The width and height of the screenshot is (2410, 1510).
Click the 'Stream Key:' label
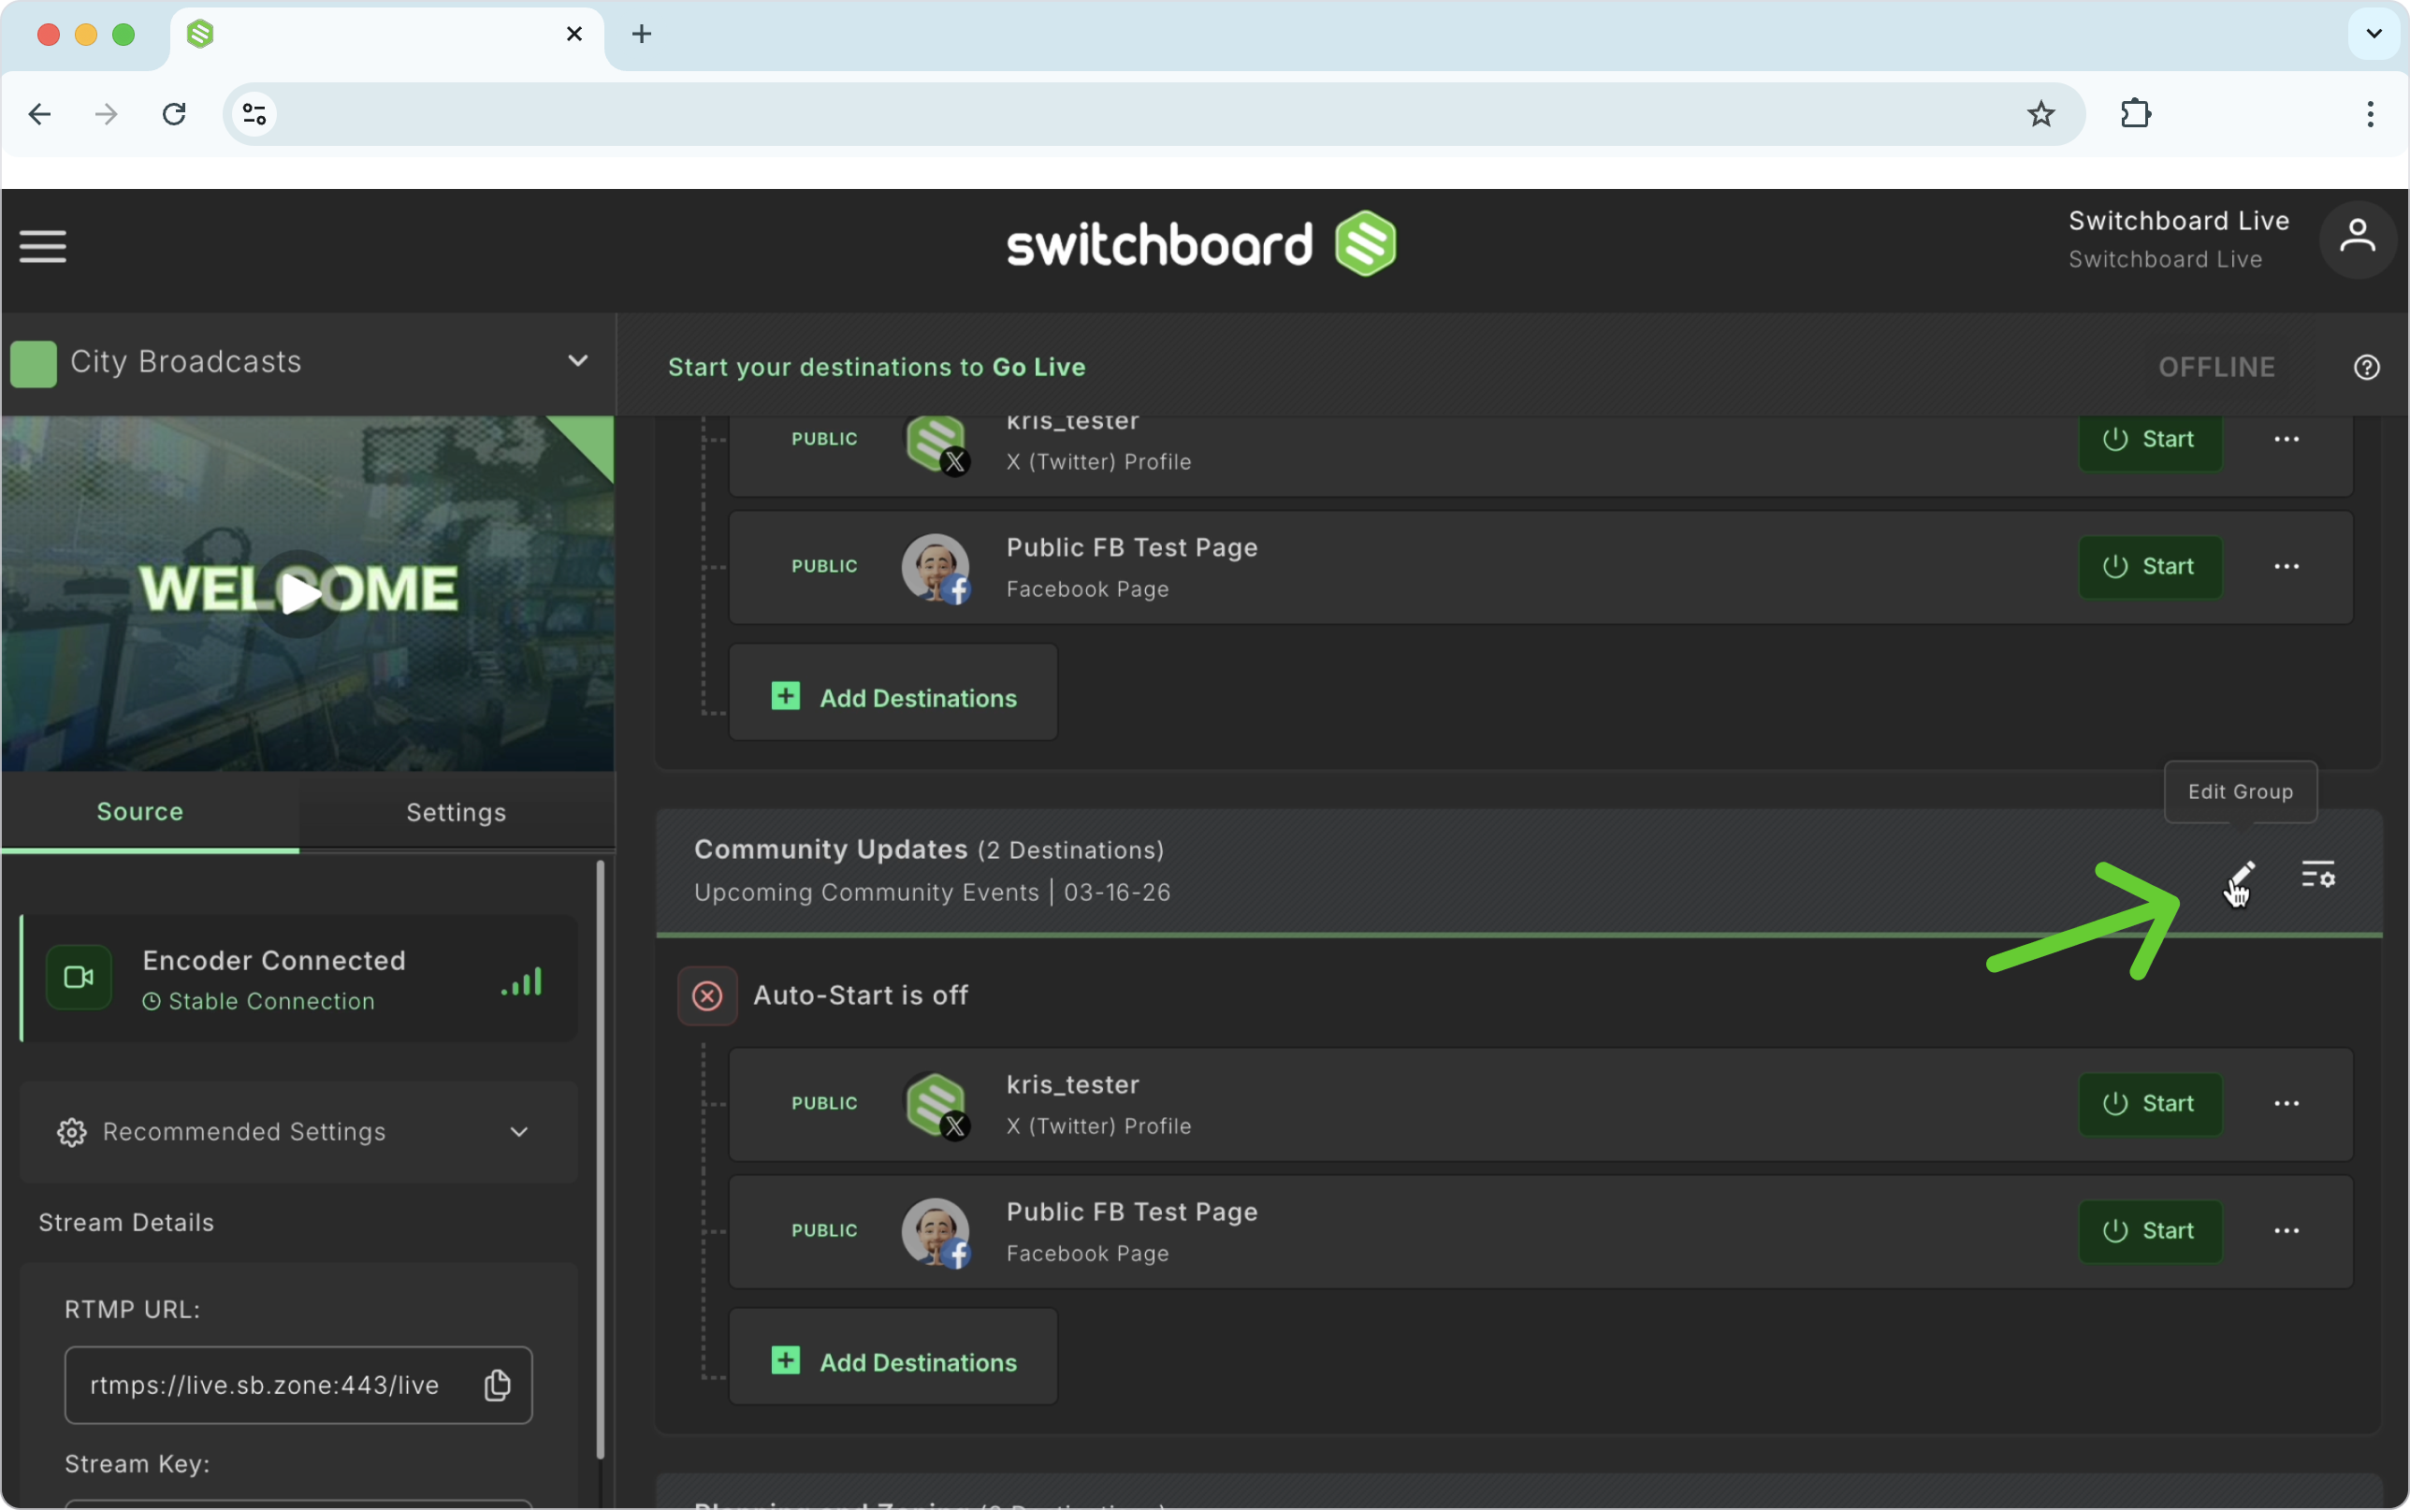pyautogui.click(x=138, y=1464)
